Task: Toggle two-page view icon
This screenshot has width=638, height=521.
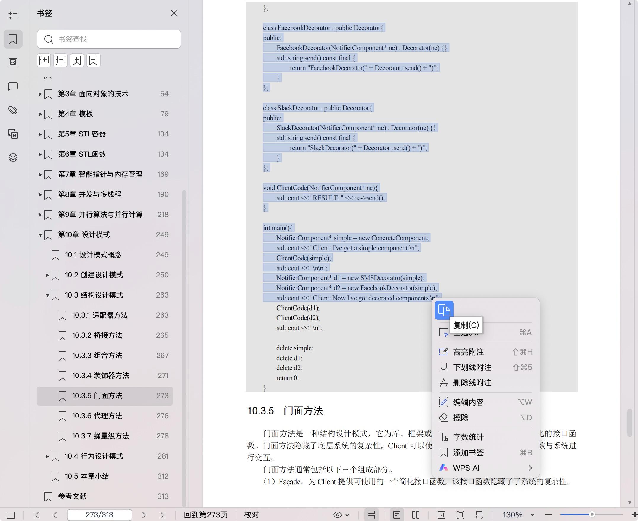Action: click(416, 515)
